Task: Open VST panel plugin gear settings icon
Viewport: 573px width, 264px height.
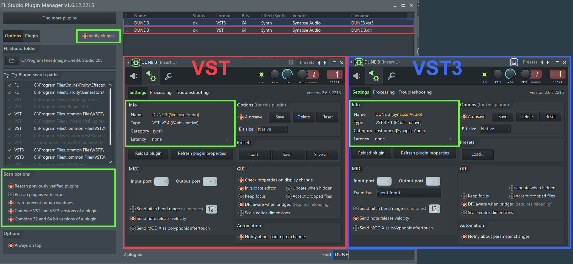Action: click(151, 76)
